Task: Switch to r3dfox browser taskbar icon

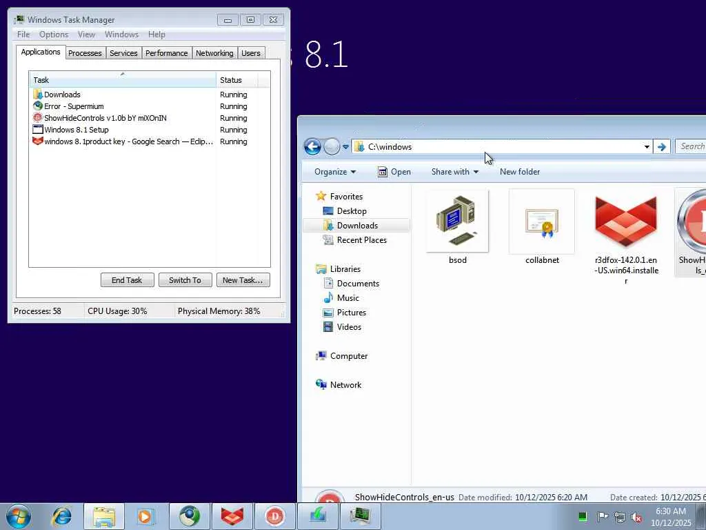Action: [232, 516]
